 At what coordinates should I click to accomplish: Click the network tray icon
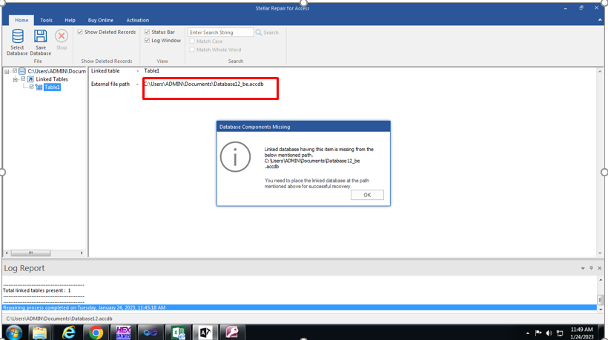point(560,333)
